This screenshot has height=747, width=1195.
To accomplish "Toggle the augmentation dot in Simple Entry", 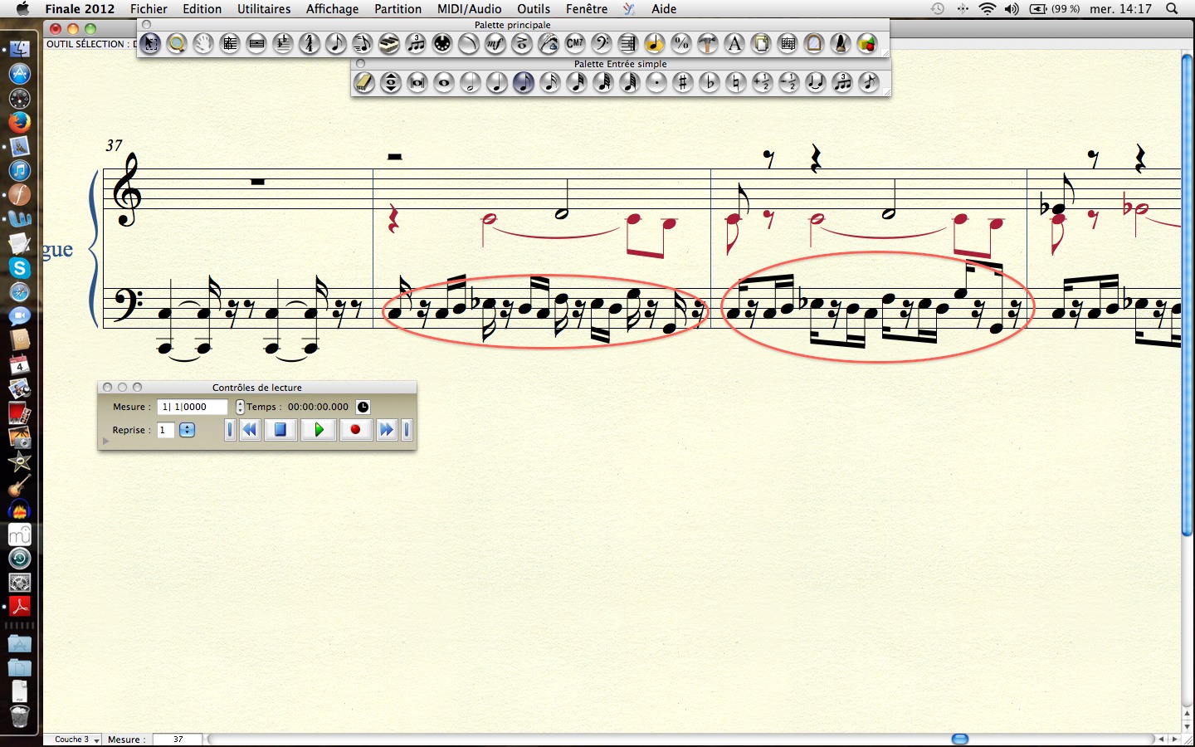I will pyautogui.click(x=656, y=82).
